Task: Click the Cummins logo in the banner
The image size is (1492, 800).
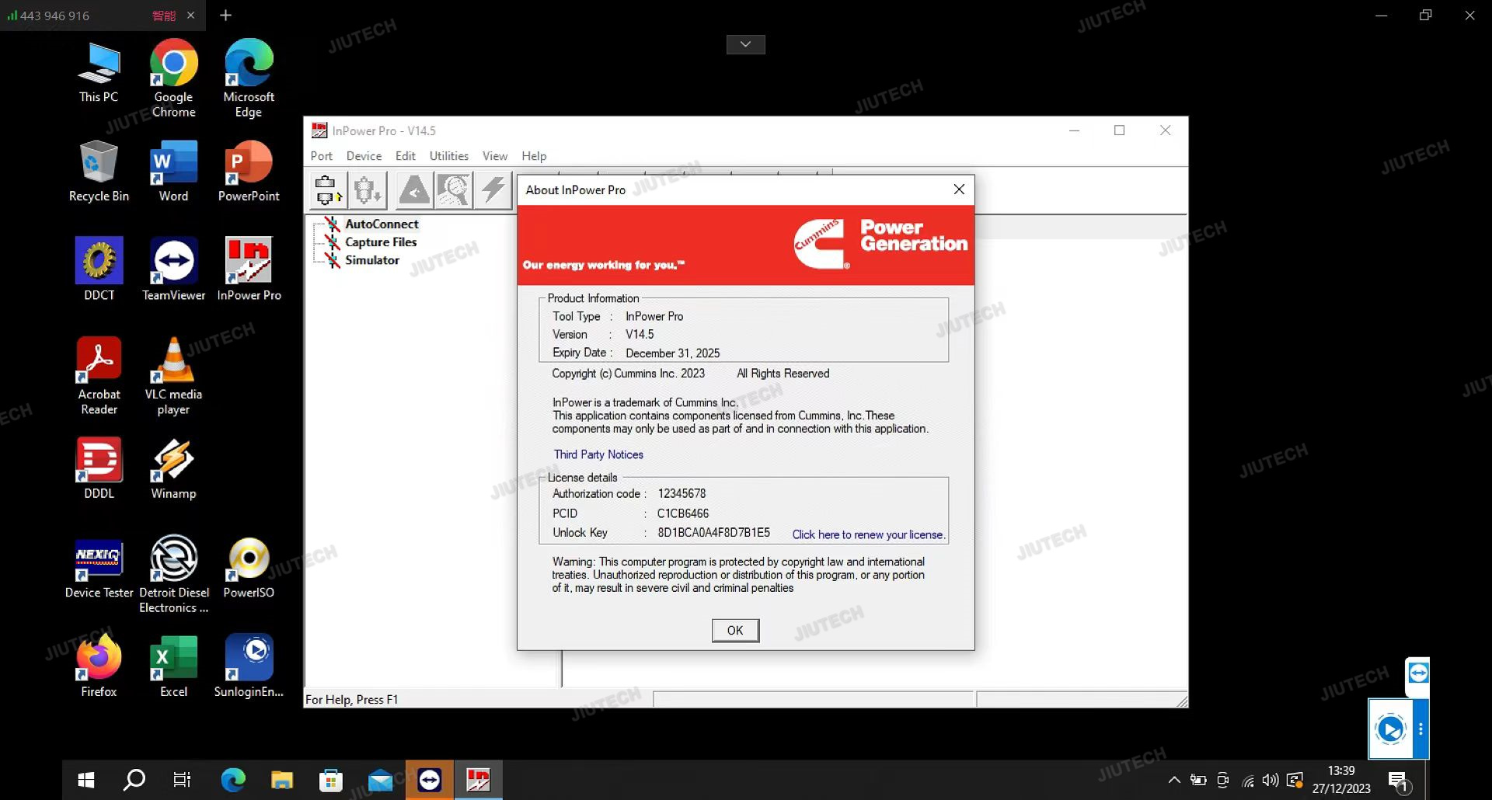Action: tap(820, 244)
